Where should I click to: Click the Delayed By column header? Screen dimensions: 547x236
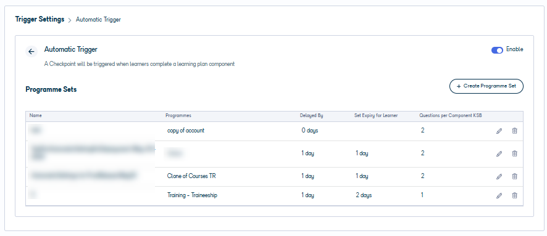tap(312, 116)
